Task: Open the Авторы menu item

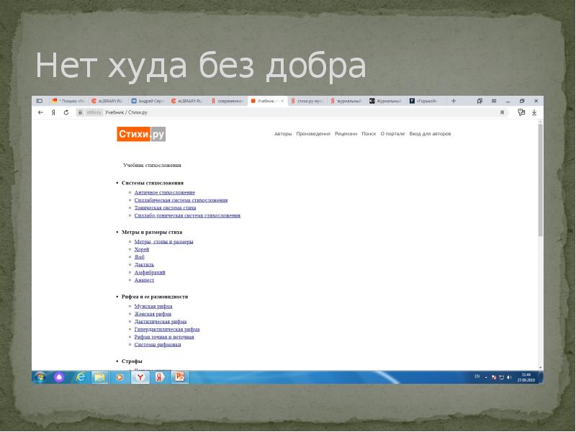Action: [283, 134]
